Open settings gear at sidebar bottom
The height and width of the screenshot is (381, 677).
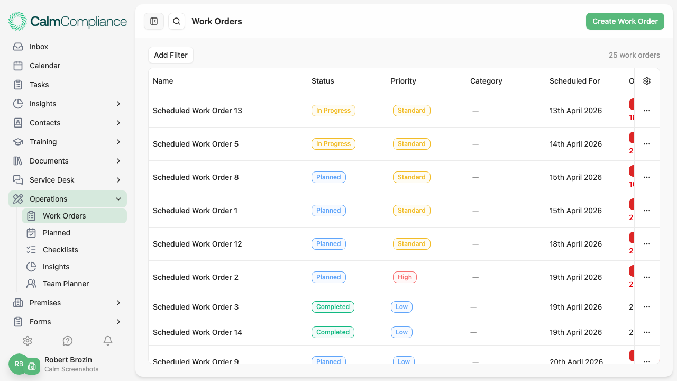pyautogui.click(x=28, y=341)
